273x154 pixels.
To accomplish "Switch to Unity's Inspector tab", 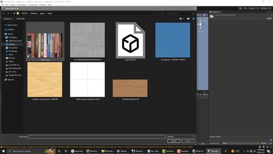I will point(215,12).
